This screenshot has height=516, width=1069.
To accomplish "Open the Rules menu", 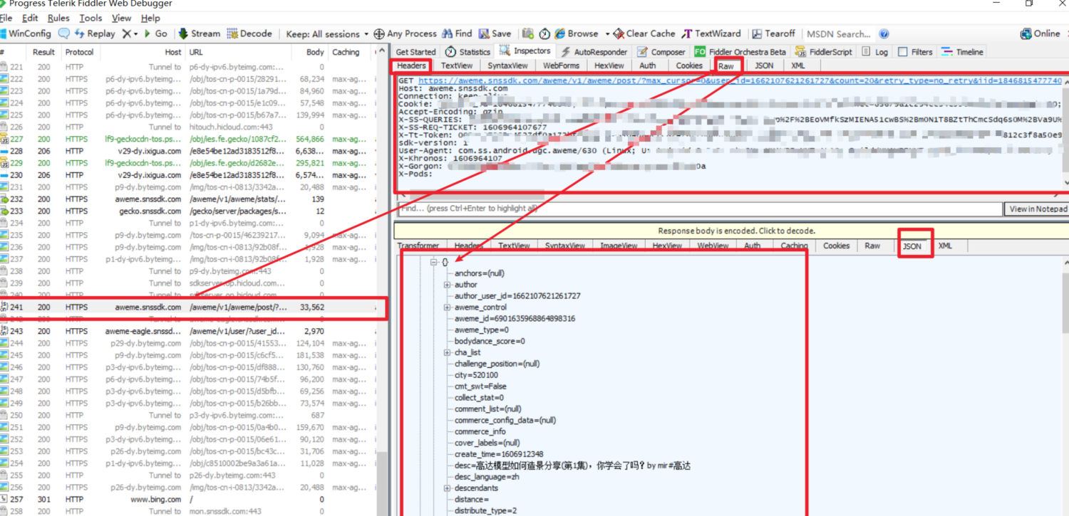I will [58, 18].
